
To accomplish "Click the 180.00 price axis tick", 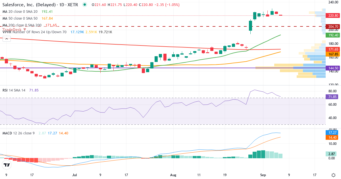I will (333, 43).
